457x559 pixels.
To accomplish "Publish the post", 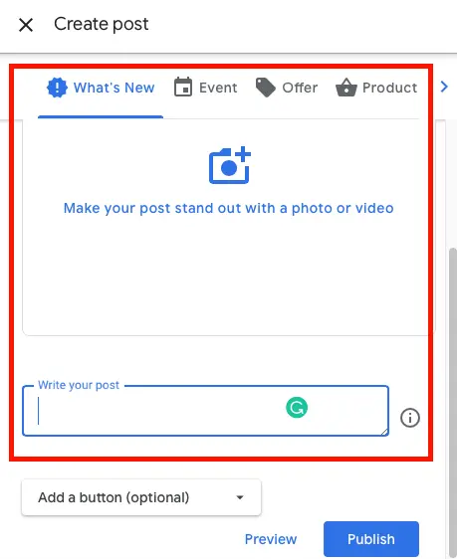I will [x=371, y=539].
